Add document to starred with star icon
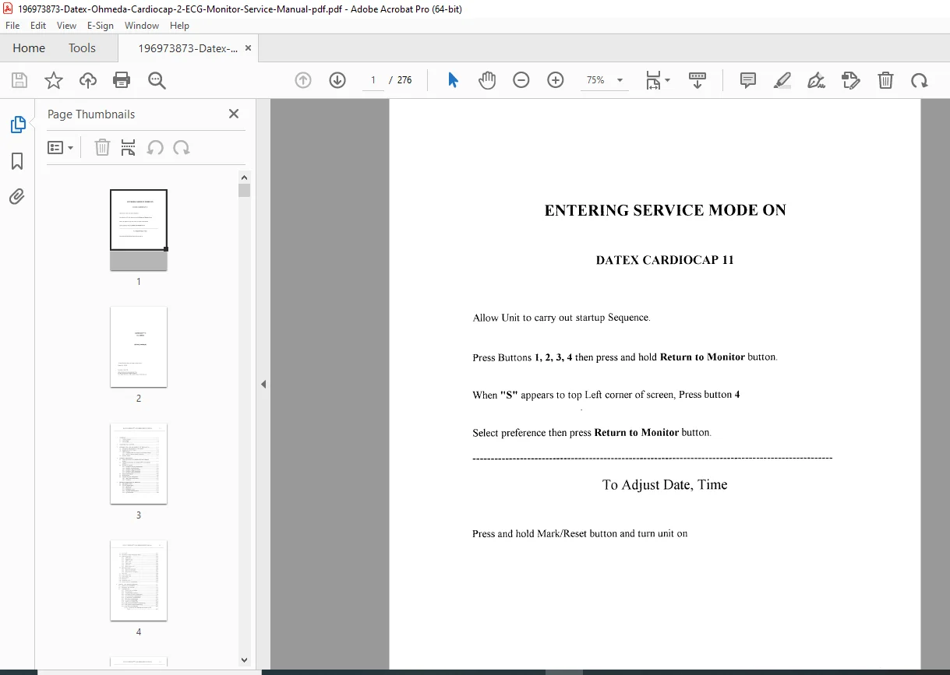 [x=54, y=80]
